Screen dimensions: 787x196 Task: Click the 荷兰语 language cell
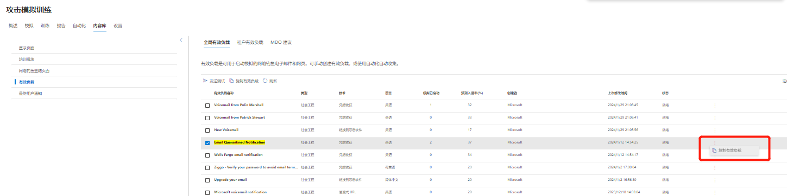[390, 167]
